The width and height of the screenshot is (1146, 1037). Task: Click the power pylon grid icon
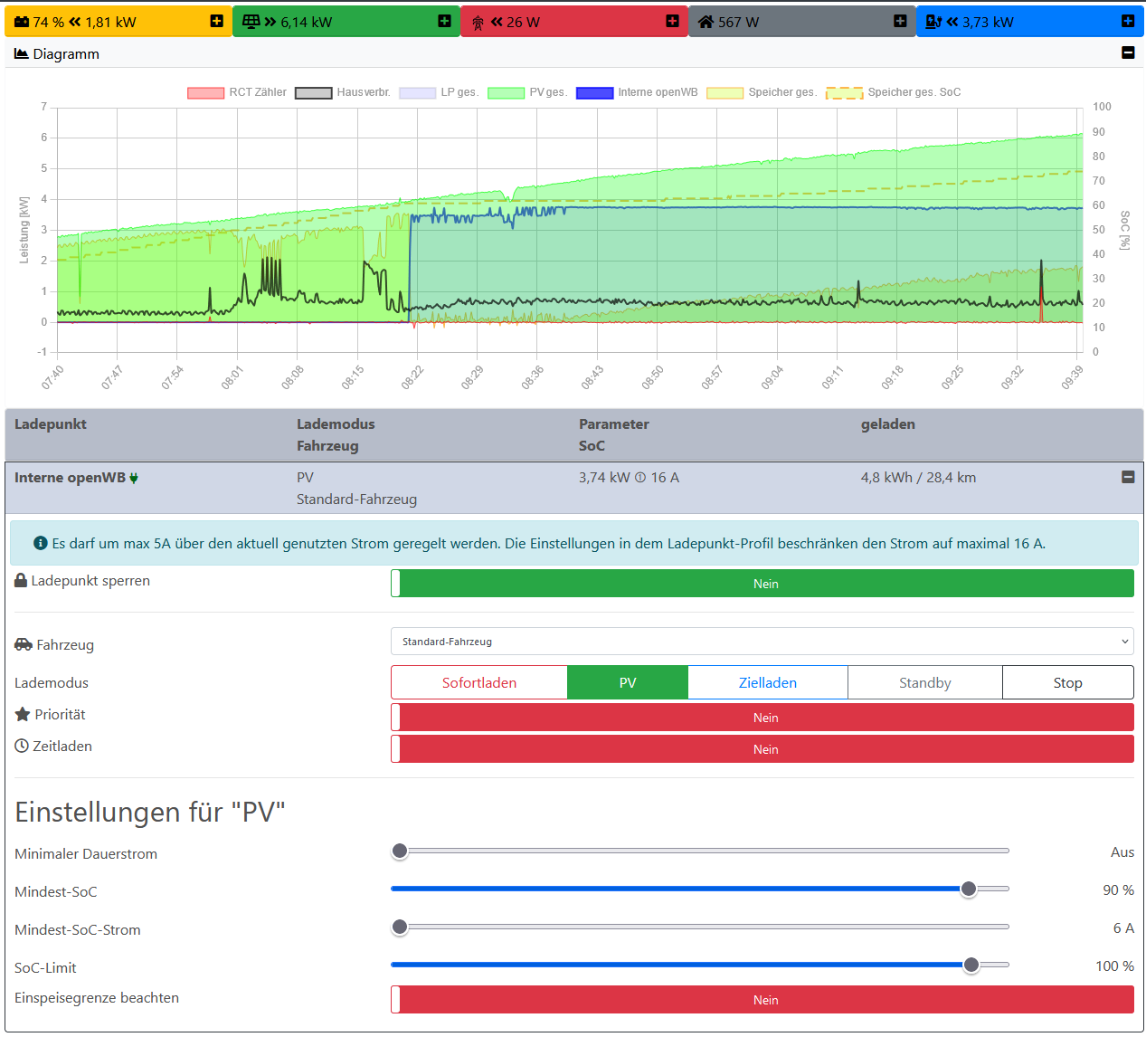pos(478,23)
